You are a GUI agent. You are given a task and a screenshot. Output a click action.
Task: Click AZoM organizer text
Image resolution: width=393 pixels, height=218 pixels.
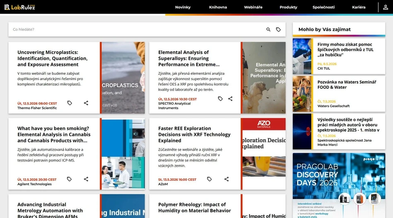163,184
